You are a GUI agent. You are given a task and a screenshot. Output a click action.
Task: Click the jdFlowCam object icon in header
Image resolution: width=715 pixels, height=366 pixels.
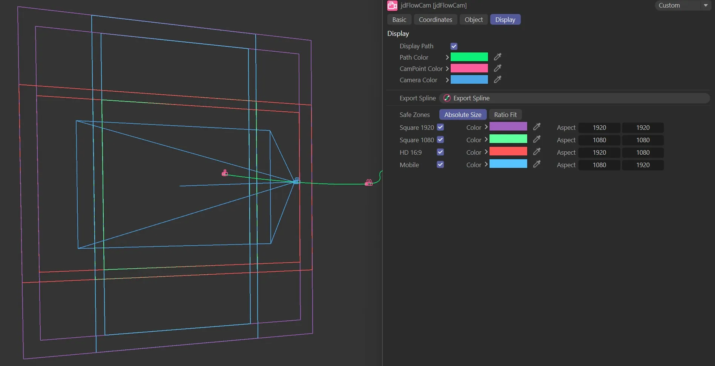click(392, 5)
